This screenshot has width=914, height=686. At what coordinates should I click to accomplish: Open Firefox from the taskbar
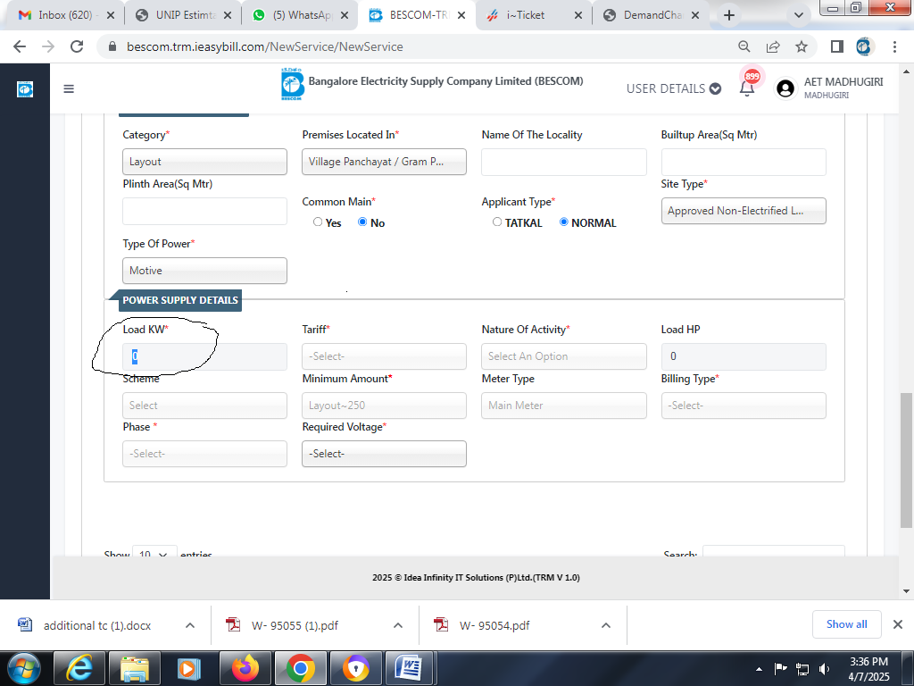click(x=245, y=668)
